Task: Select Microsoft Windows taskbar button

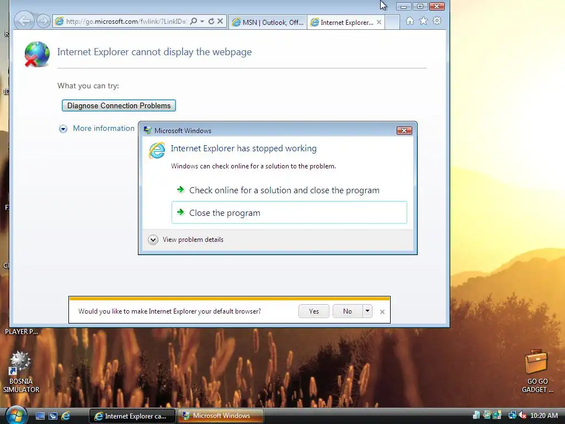Action: click(x=220, y=416)
